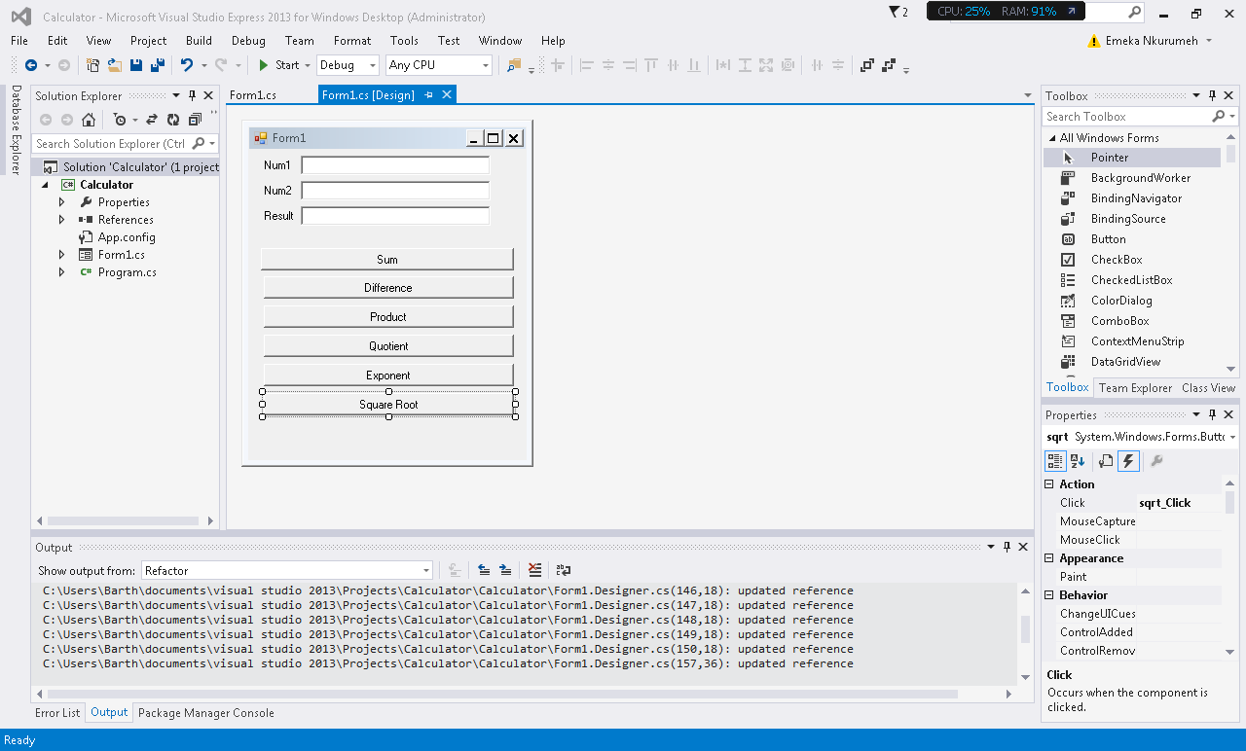Viewport: 1246px width, 751px height.
Task: Open the Build menu
Action: point(199,41)
